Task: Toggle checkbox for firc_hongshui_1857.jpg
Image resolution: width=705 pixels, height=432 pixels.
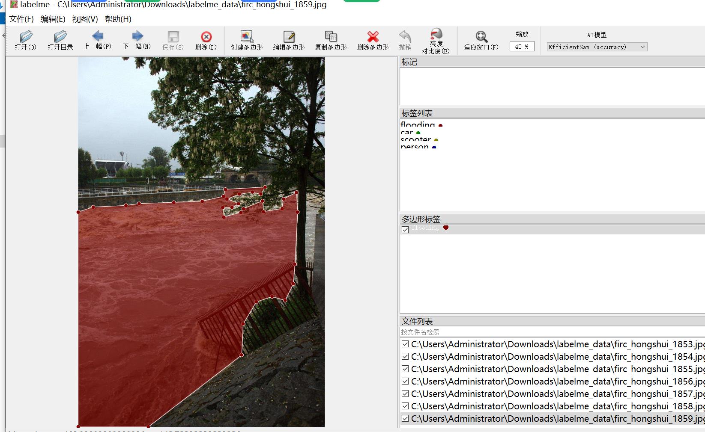Action: click(405, 394)
